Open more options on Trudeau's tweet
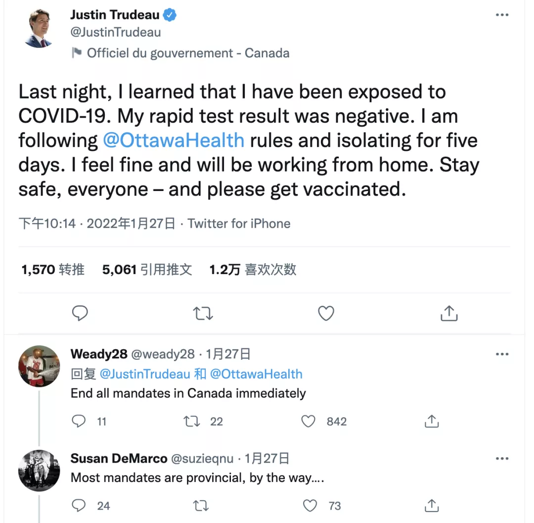Image resolution: width=534 pixels, height=523 pixels. 502,15
